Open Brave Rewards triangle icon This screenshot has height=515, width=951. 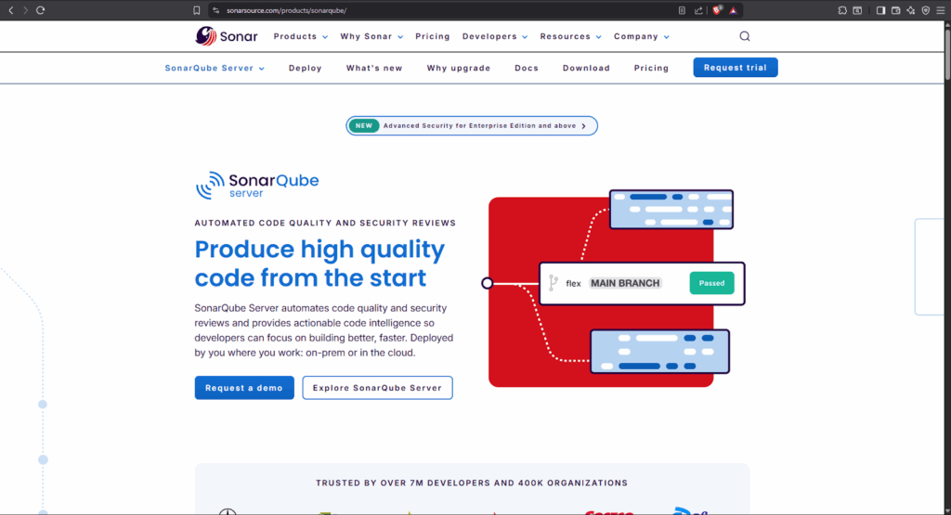pos(733,10)
